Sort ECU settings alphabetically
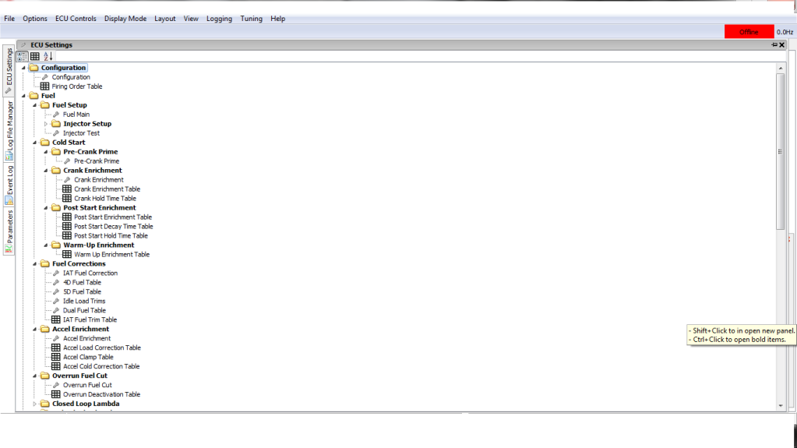 48,56
